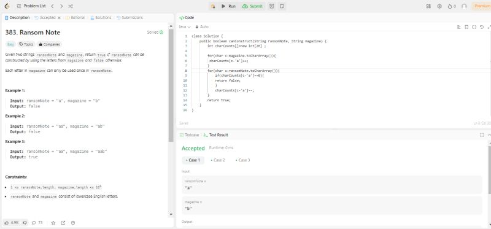Star this problem as favorite
Image resolution: width=491 pixels, height=229 pixels.
(x=53, y=223)
